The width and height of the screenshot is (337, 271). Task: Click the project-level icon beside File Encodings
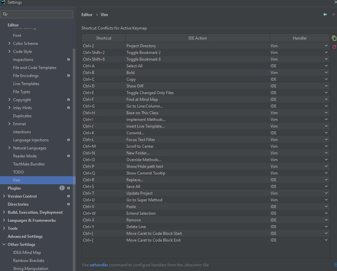(x=68, y=76)
